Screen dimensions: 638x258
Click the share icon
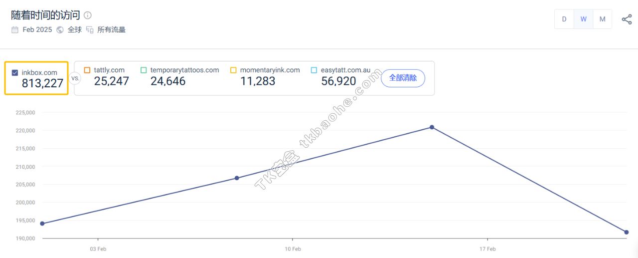point(627,19)
